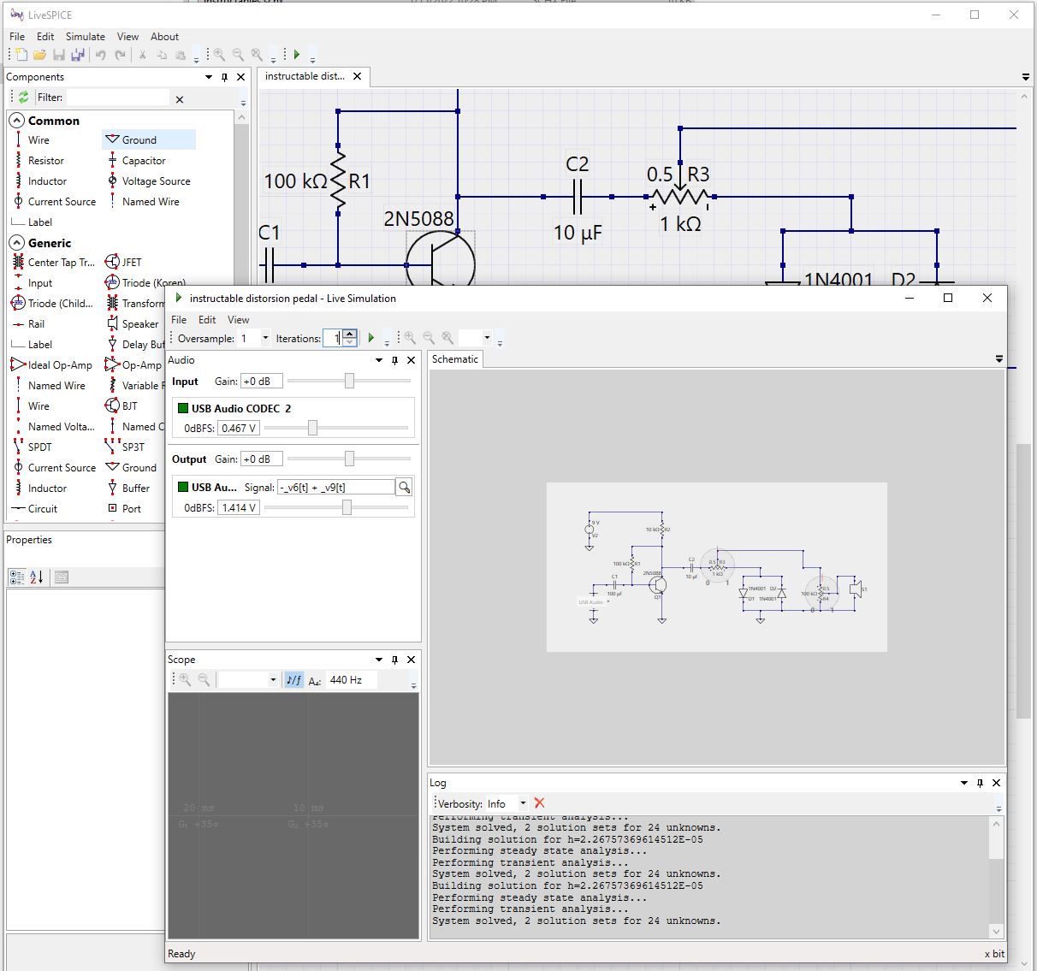
Task: Open the About menu in LiveSPICE
Action: pos(164,37)
